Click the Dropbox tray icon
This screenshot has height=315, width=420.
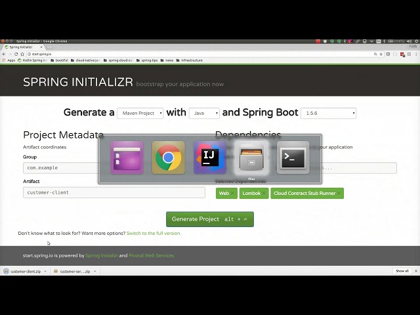tap(325, 41)
